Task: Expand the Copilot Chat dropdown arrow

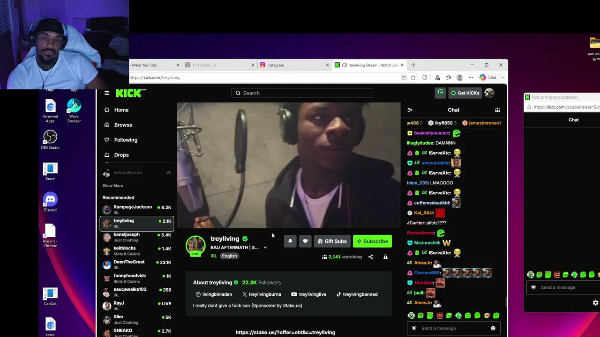Action: [x=503, y=77]
